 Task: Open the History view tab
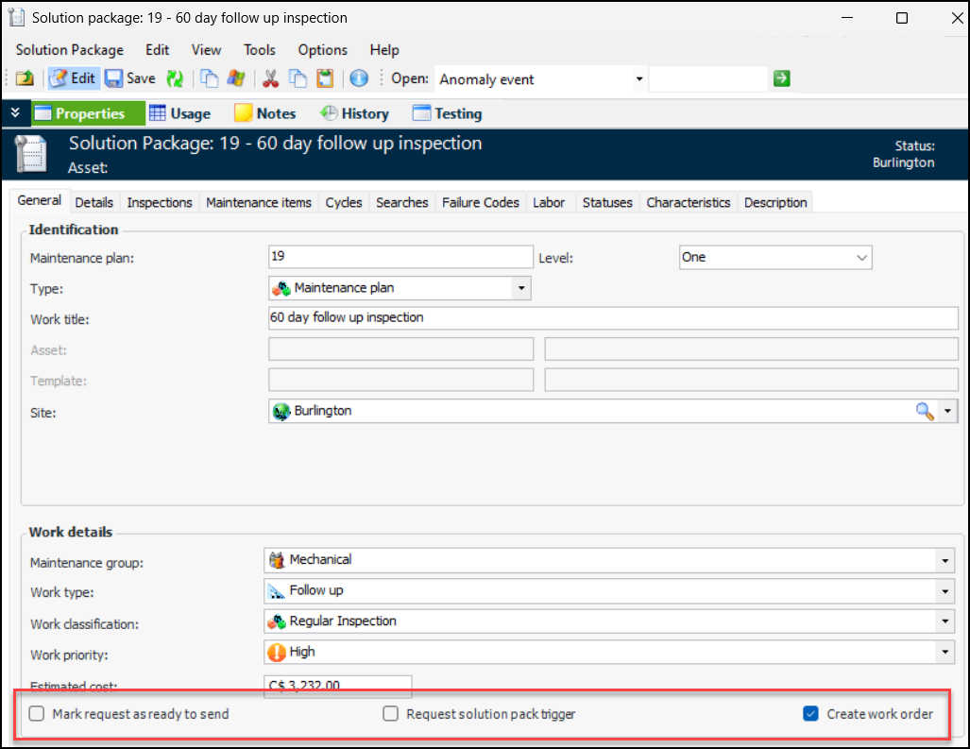click(354, 113)
